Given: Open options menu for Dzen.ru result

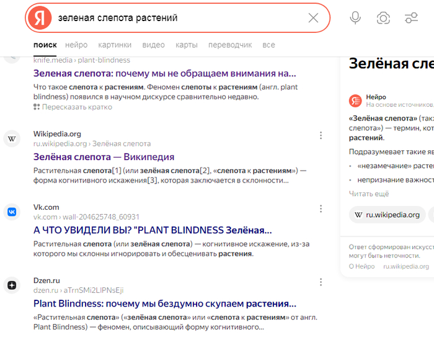Looking at the screenshot, I should (x=321, y=282).
